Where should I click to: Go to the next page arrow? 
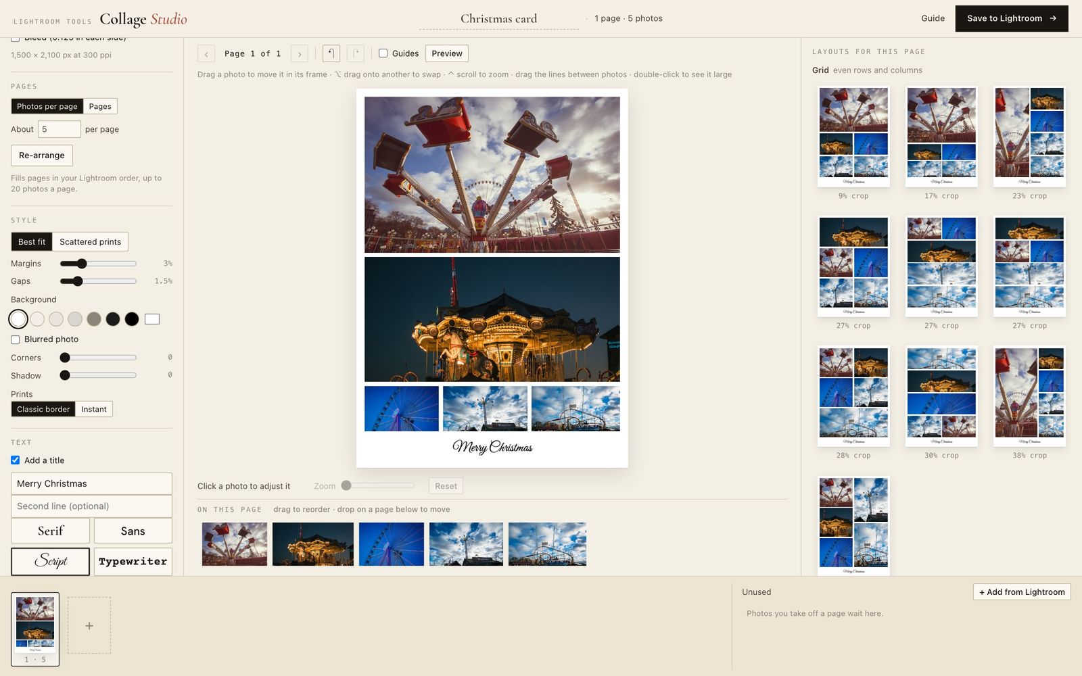pyautogui.click(x=300, y=53)
